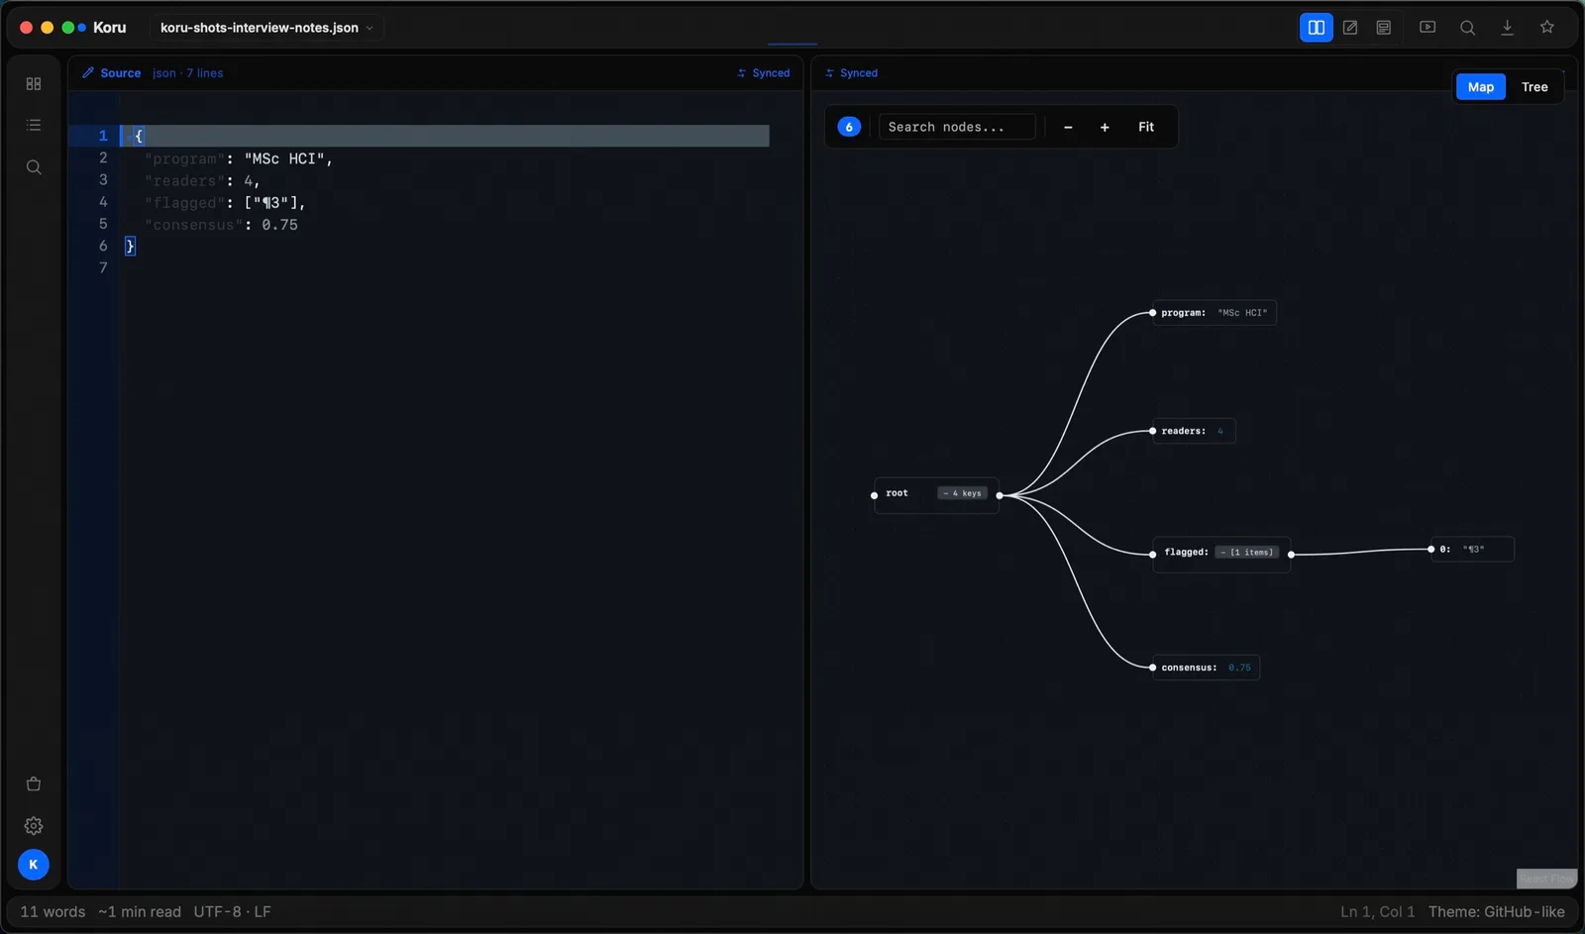Screen dimensions: 1585x934
Task: Click the ~1 min read status
Action: click(140, 912)
